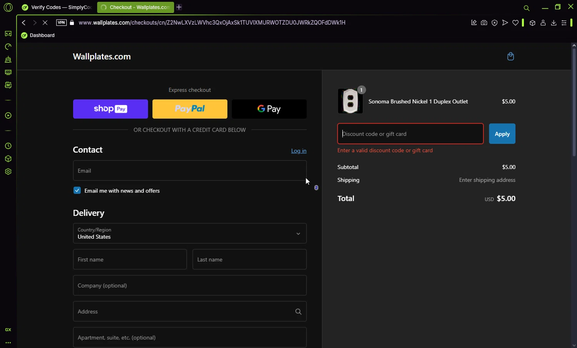Click the Log in link
Image resolution: width=577 pixels, height=348 pixels.
click(x=299, y=151)
